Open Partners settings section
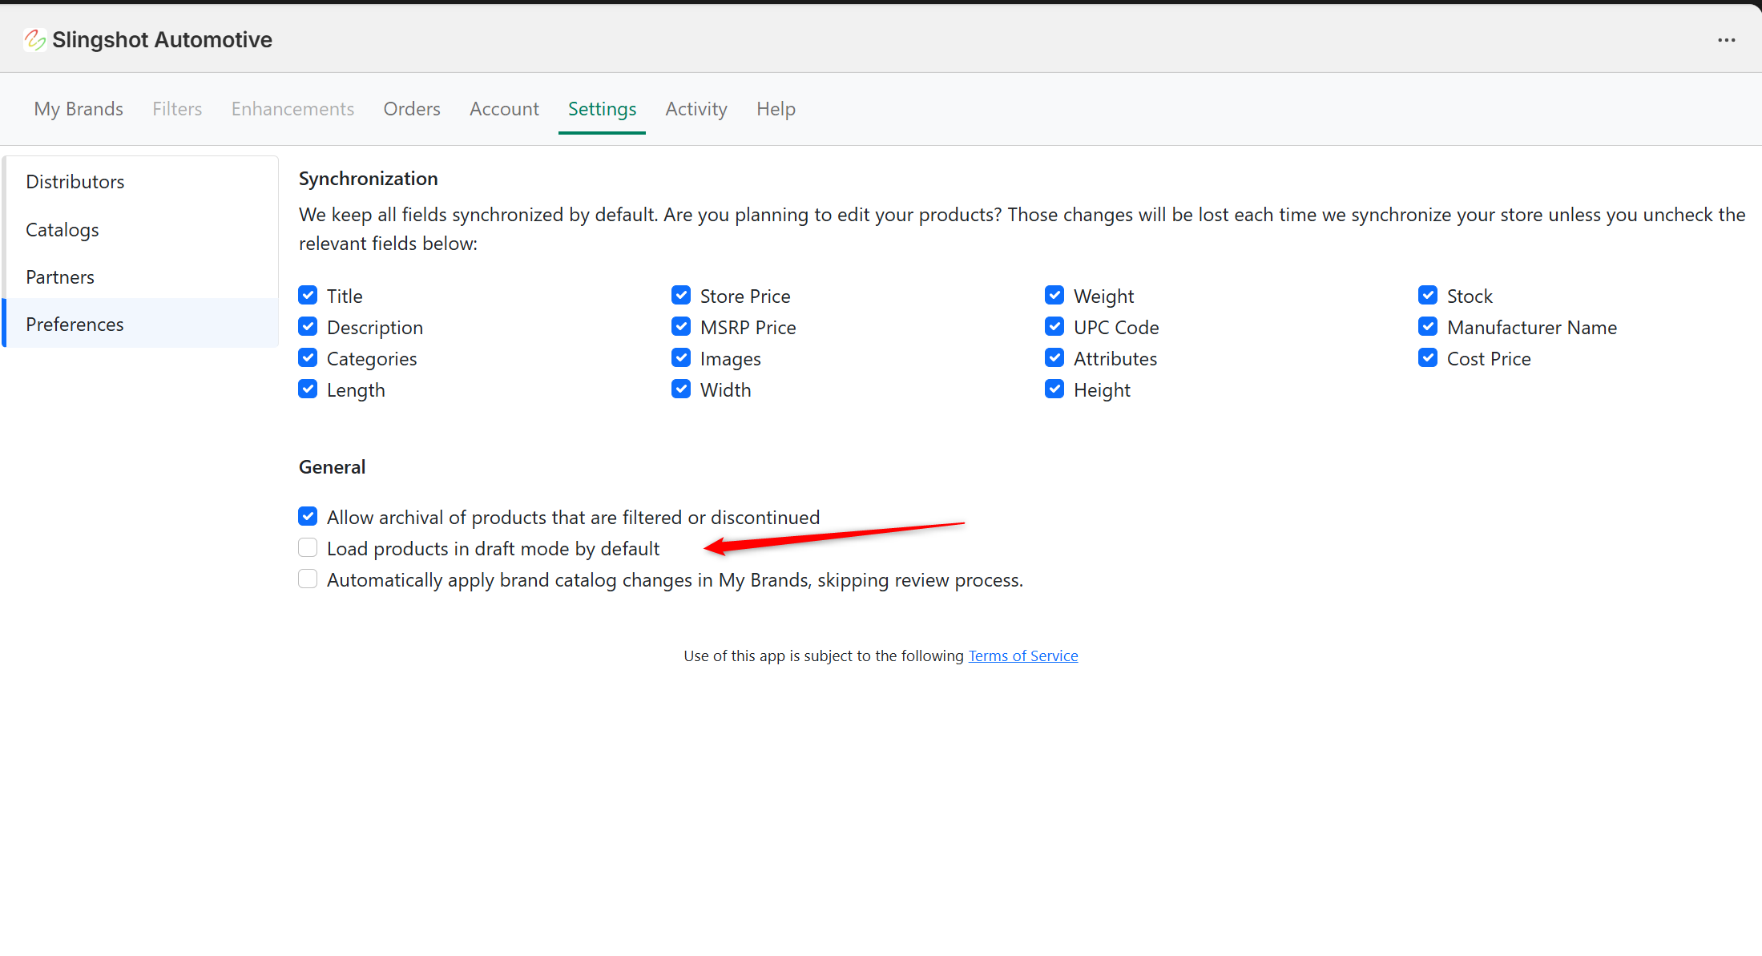This screenshot has height=956, width=1762. [60, 277]
